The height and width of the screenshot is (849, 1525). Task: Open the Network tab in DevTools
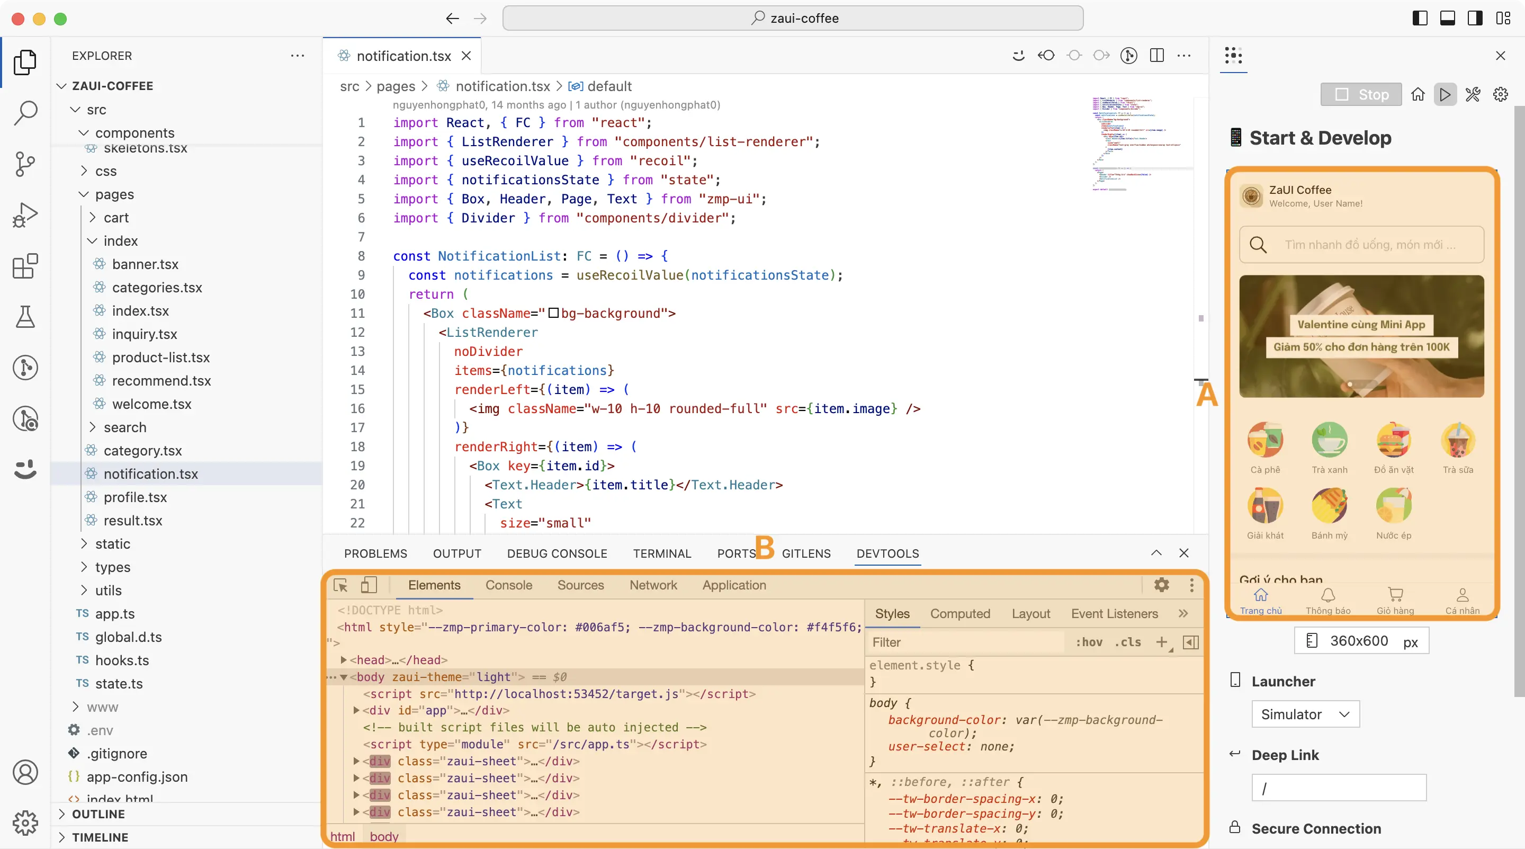click(652, 585)
